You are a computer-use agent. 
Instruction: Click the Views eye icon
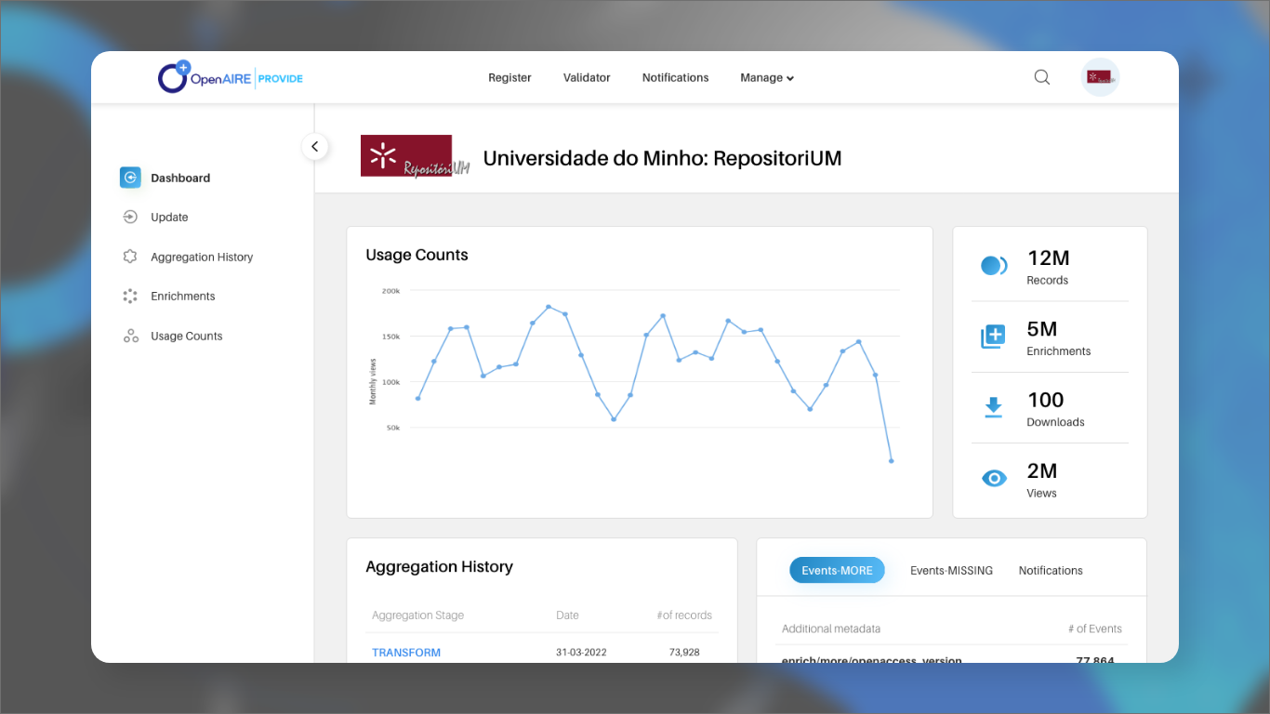(x=994, y=478)
